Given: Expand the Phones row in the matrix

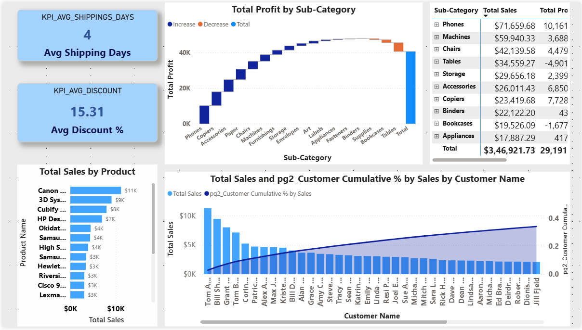Looking at the screenshot, I should click(437, 25).
